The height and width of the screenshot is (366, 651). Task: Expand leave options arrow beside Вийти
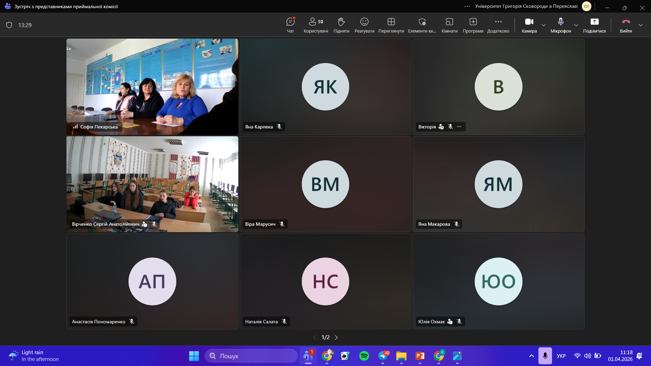point(640,25)
